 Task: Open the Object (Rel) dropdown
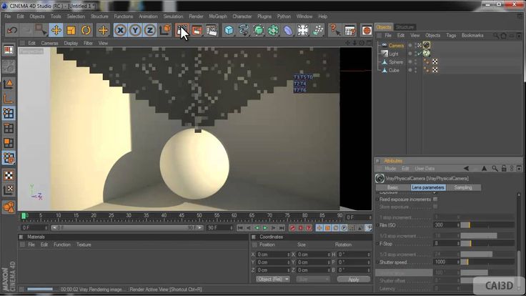pos(272,280)
